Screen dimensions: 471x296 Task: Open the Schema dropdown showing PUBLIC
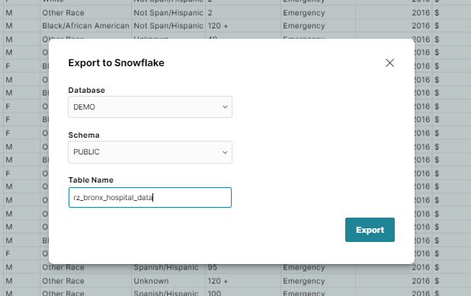point(150,152)
